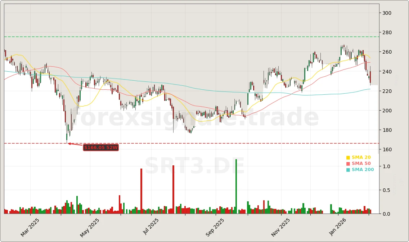
Task: Select the tall red volume bar near July 2025
Action: (141, 191)
